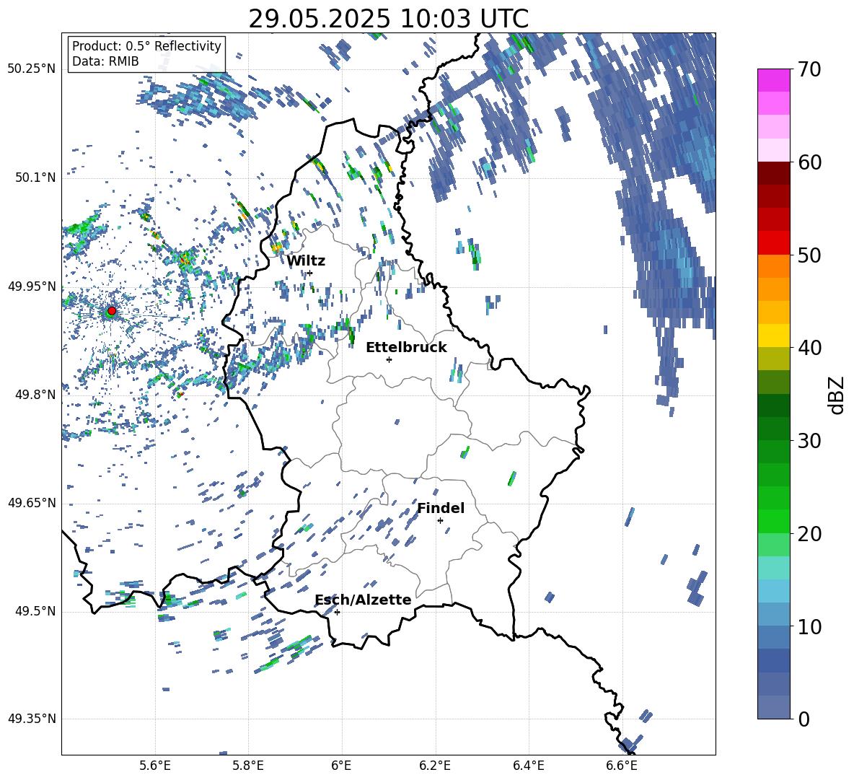Click the 50.25°N latitude label
The image size is (854, 780).
(32, 69)
